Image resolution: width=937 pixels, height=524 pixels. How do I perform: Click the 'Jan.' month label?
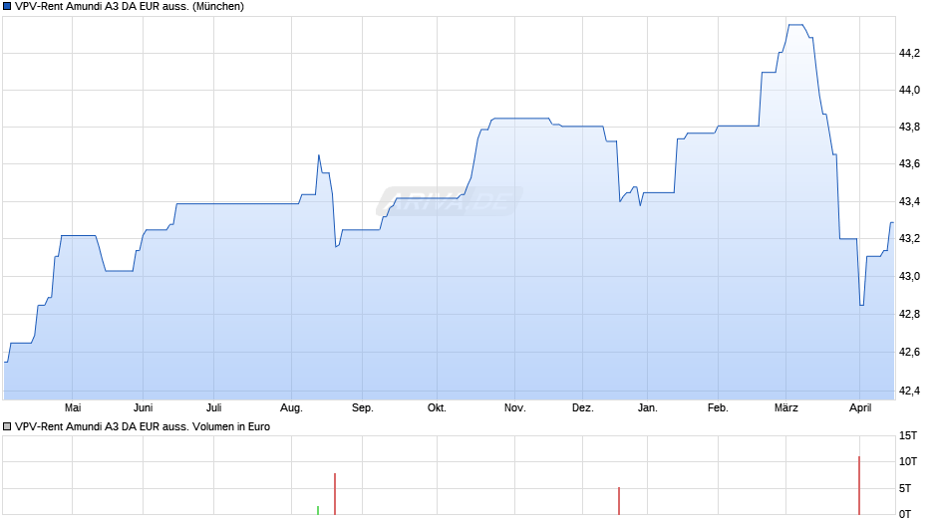[x=647, y=407]
